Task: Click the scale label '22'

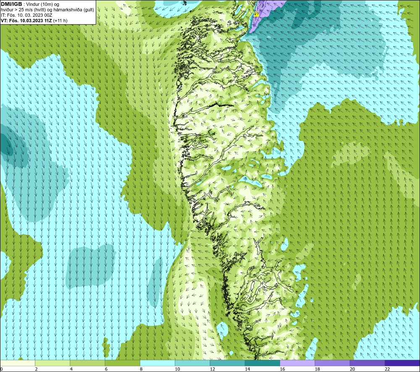Action: coord(387,369)
